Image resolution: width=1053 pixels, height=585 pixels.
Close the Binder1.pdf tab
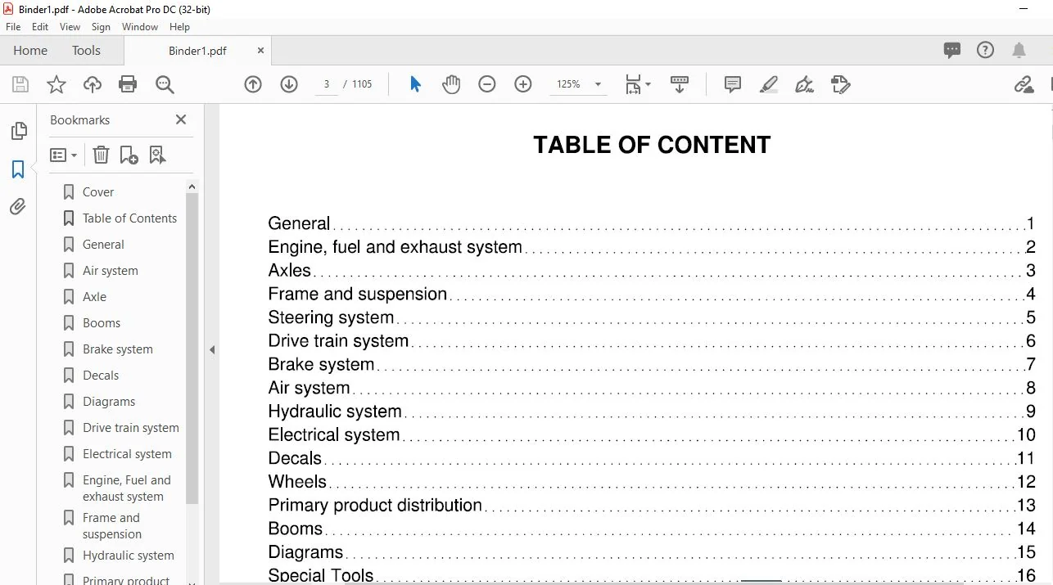pos(260,51)
